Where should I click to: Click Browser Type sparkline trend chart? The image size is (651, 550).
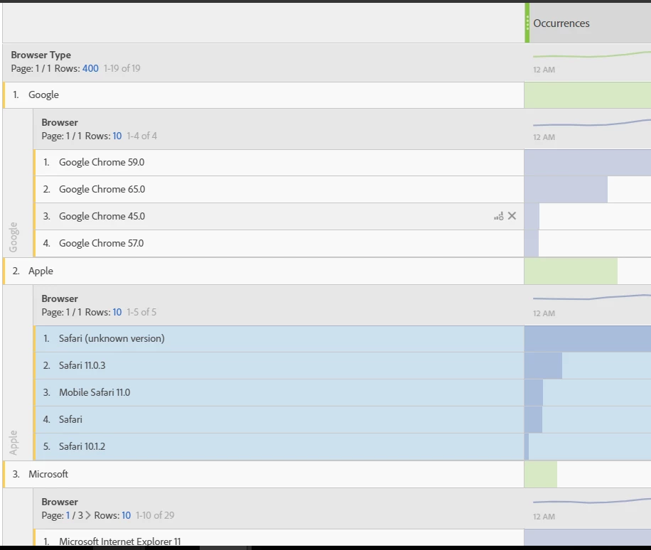591,55
